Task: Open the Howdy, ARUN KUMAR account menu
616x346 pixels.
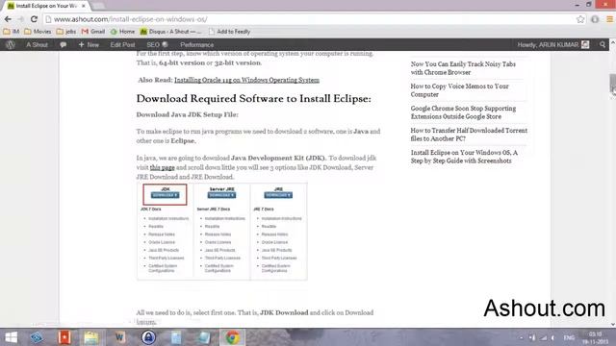Action: point(553,45)
